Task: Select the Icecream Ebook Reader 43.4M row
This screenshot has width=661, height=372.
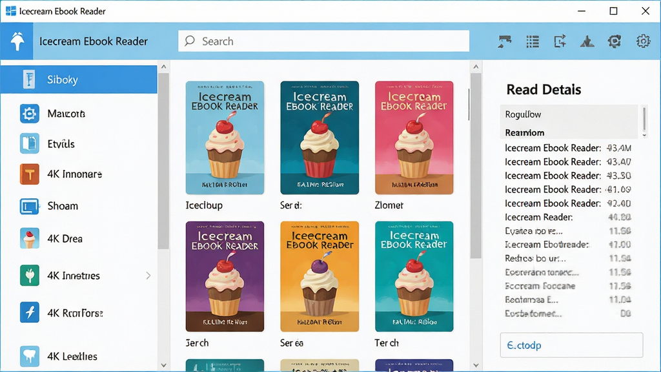Action: [x=568, y=148]
